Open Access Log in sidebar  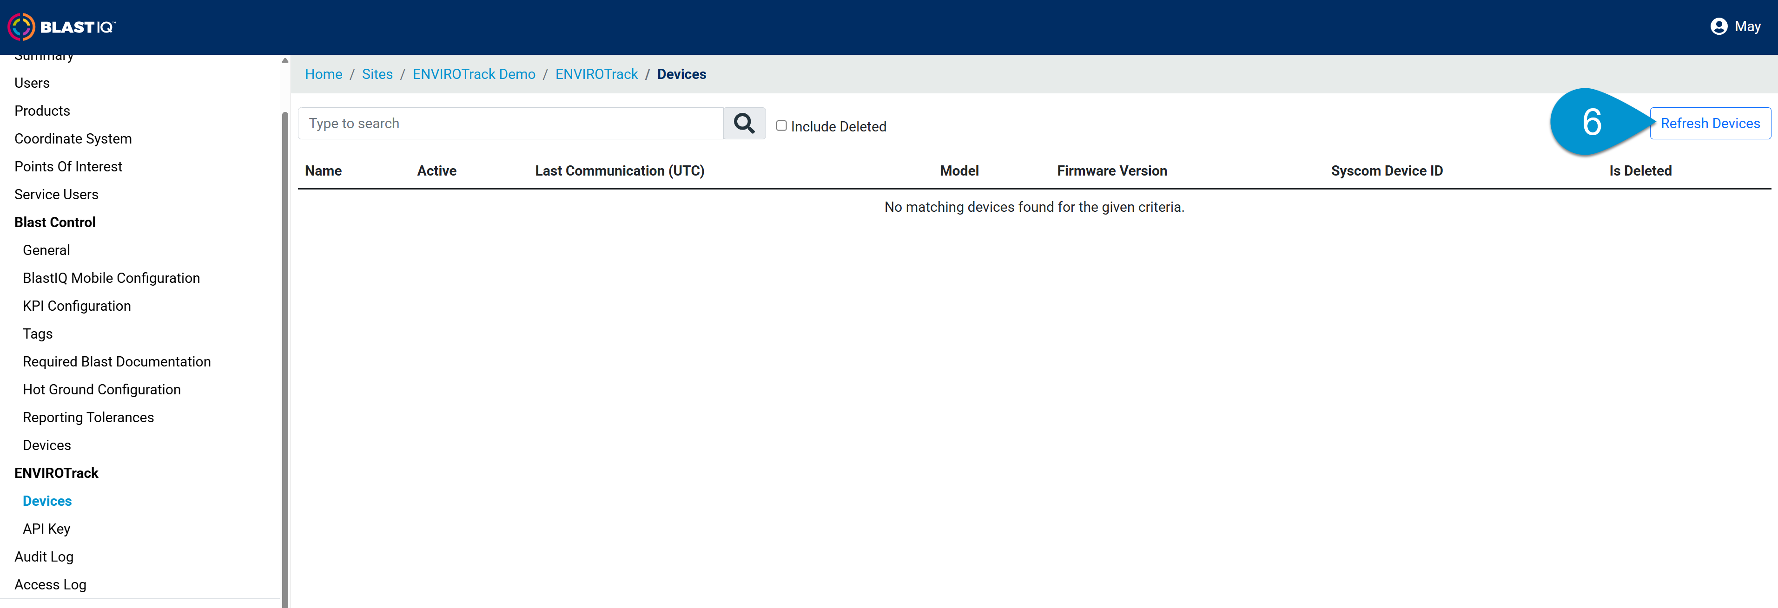click(50, 585)
